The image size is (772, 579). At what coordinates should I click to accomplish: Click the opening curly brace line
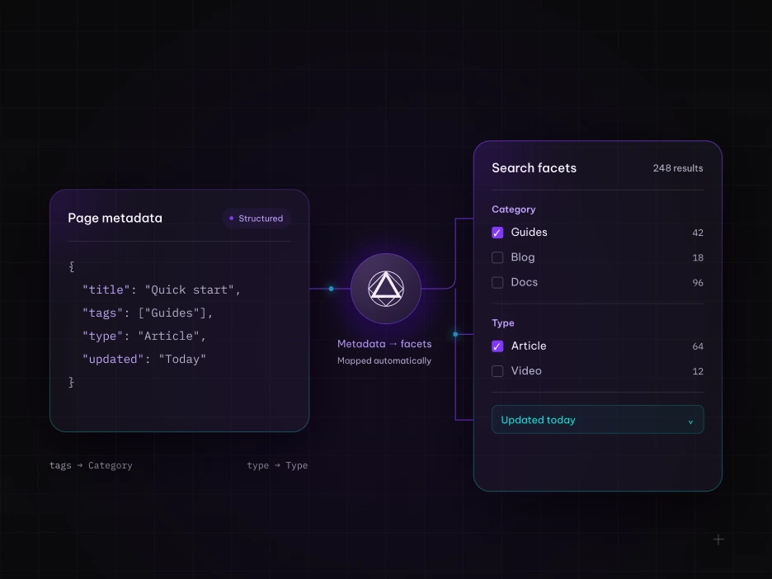point(72,266)
